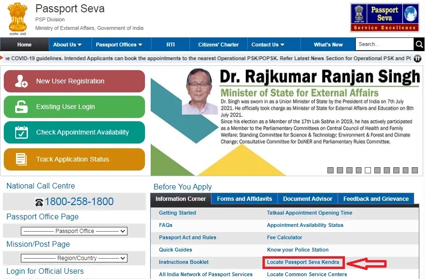Switch to Forms and Affidavits tab
425x279 pixels.
pyautogui.click(x=244, y=199)
